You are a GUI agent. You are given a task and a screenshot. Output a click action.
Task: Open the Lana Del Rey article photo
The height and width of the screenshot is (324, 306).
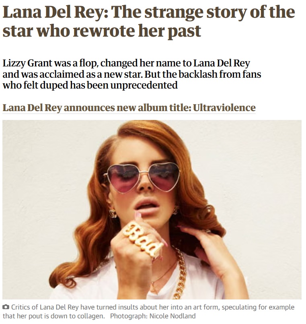[152, 210]
